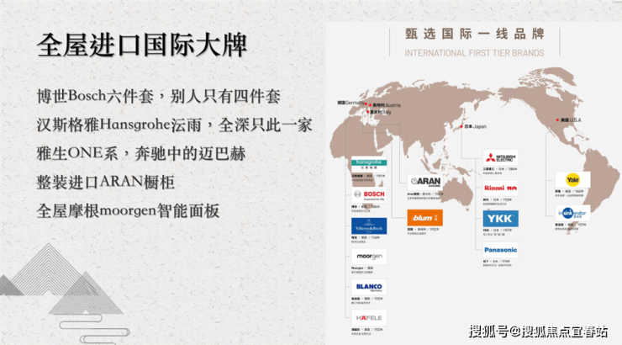Click the yellow Yale logo
This screenshot has height=345, width=622.
coord(572,180)
